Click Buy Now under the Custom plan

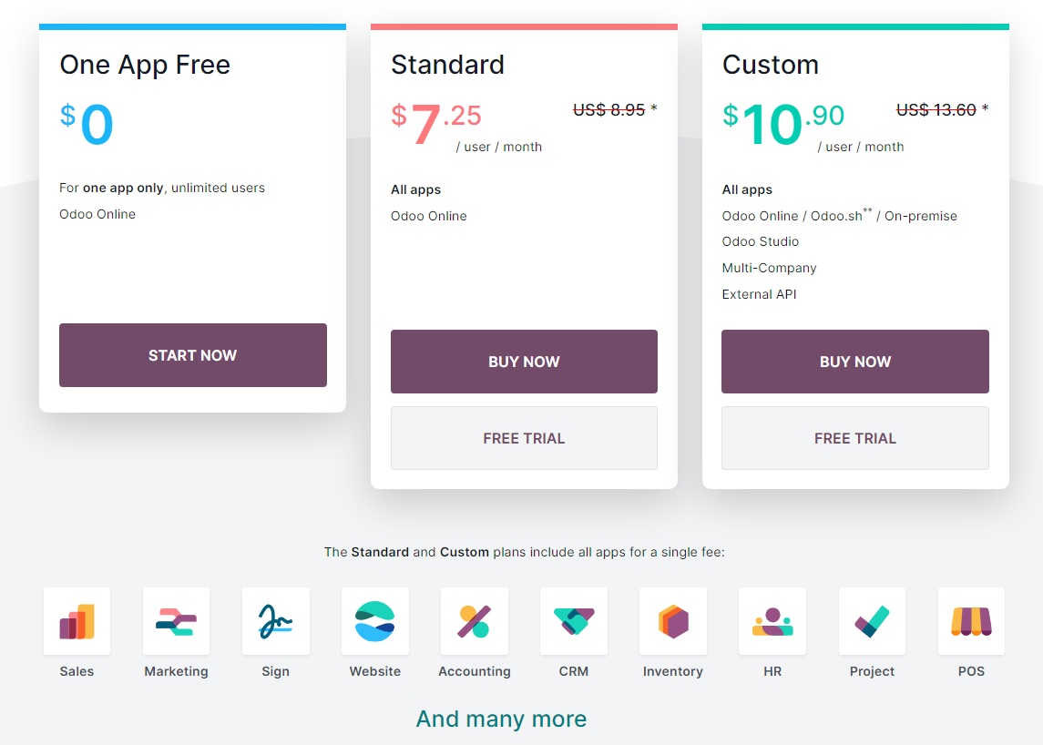pyautogui.click(x=854, y=362)
